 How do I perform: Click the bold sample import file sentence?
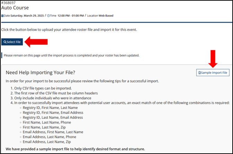(75, 149)
